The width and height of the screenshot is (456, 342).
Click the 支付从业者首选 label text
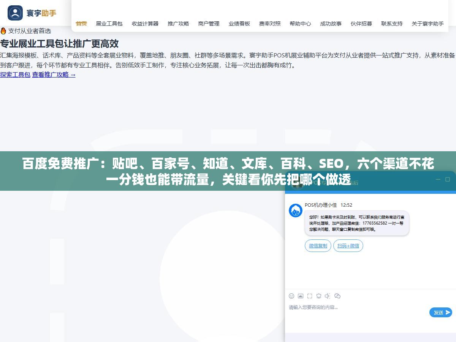30,31
